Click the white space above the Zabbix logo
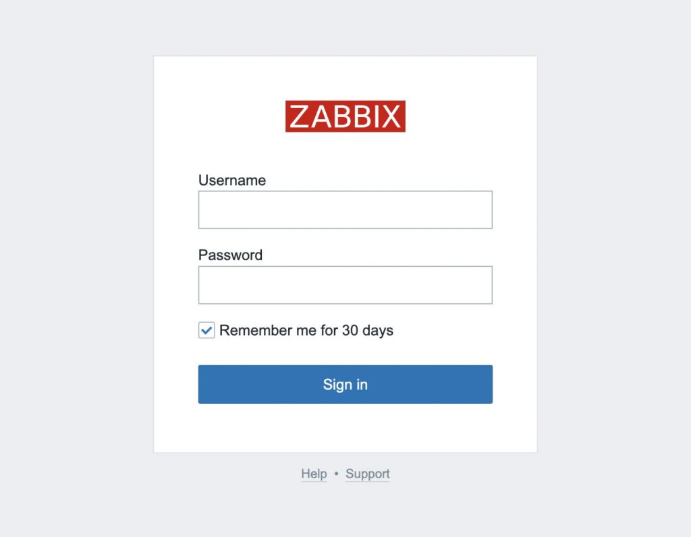This screenshot has width=691, height=537. click(x=345, y=78)
